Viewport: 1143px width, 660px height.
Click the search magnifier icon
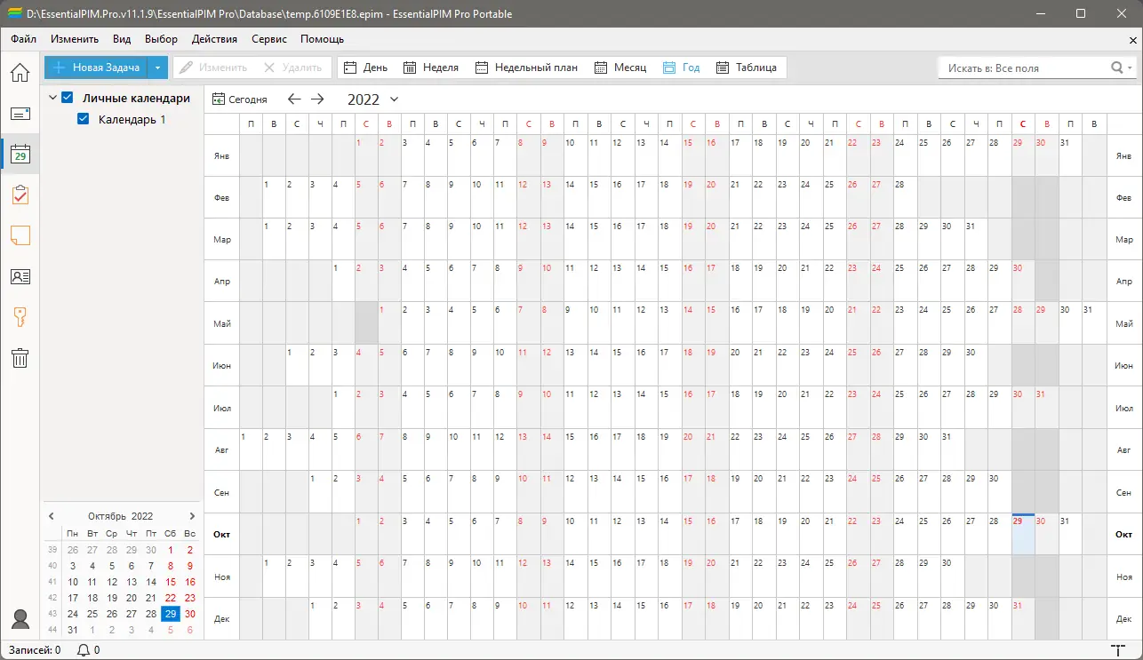tap(1117, 68)
